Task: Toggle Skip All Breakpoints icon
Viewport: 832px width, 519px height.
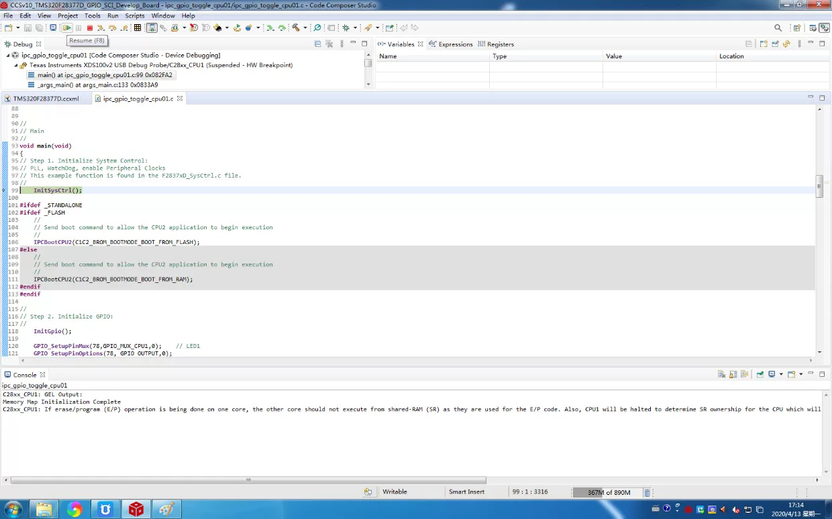Action: pos(194,28)
